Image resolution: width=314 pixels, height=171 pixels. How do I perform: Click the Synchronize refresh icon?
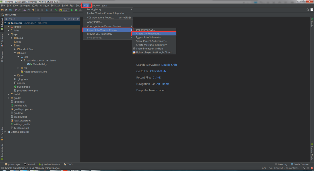pyautogui.click(x=10, y=10)
